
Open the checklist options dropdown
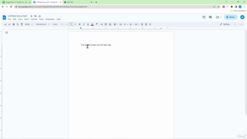(127, 24)
